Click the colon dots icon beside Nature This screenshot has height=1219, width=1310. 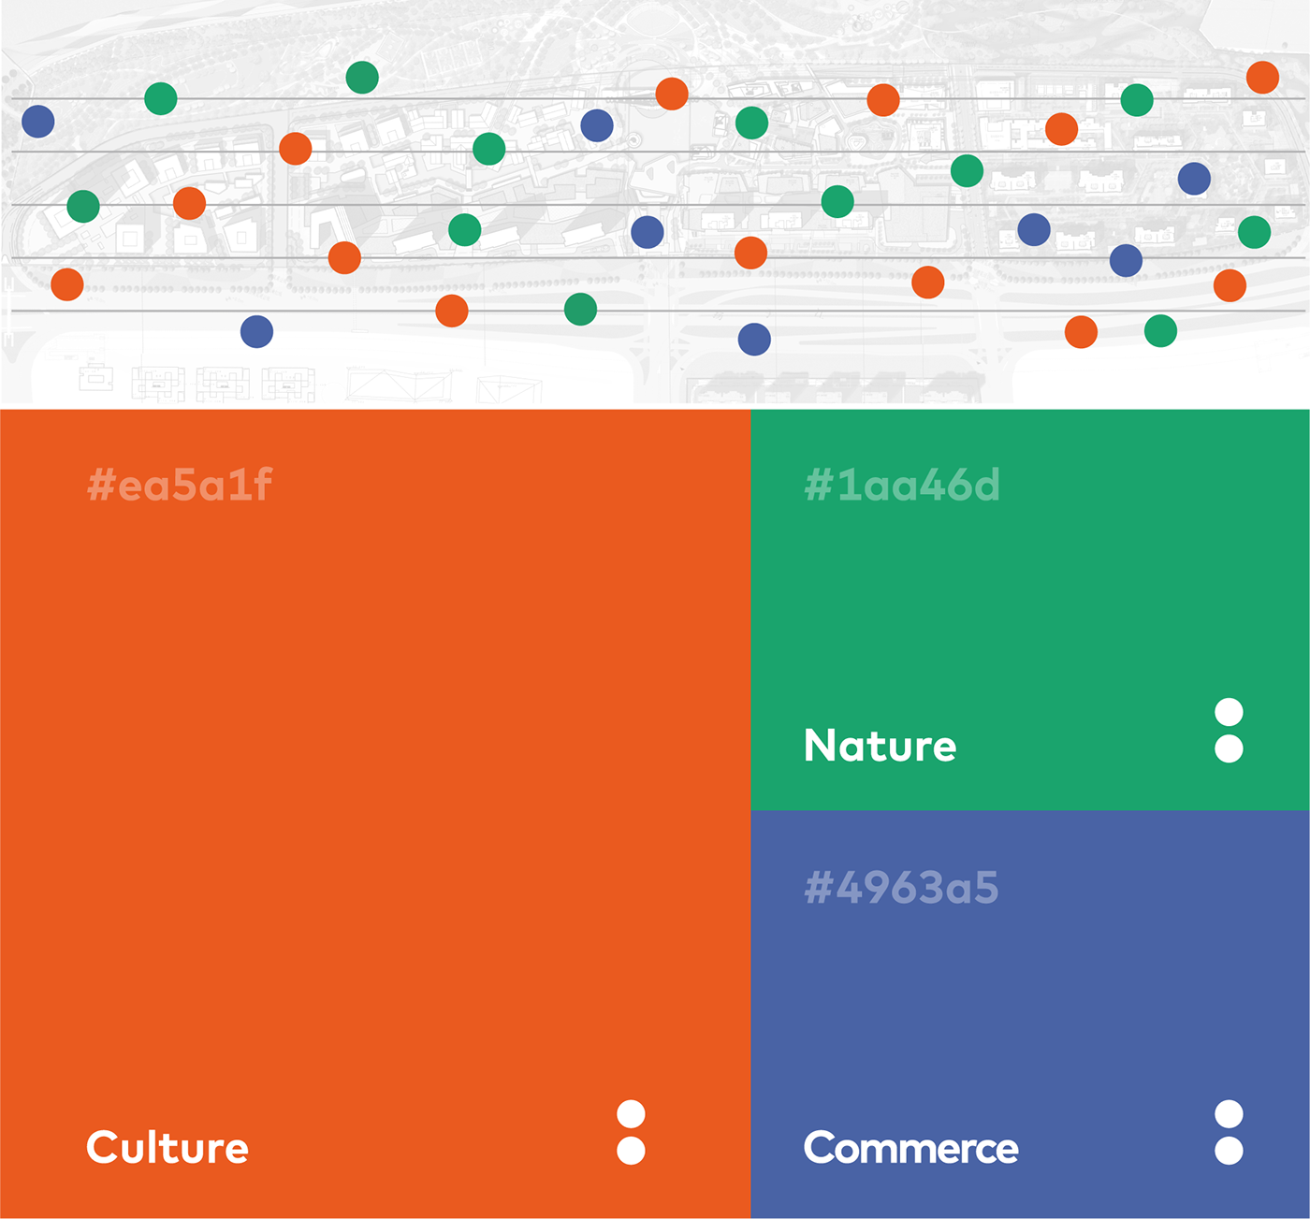[x=1229, y=731]
